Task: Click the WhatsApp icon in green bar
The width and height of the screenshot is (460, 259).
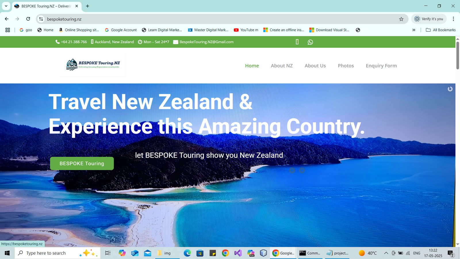Action: coord(310,42)
